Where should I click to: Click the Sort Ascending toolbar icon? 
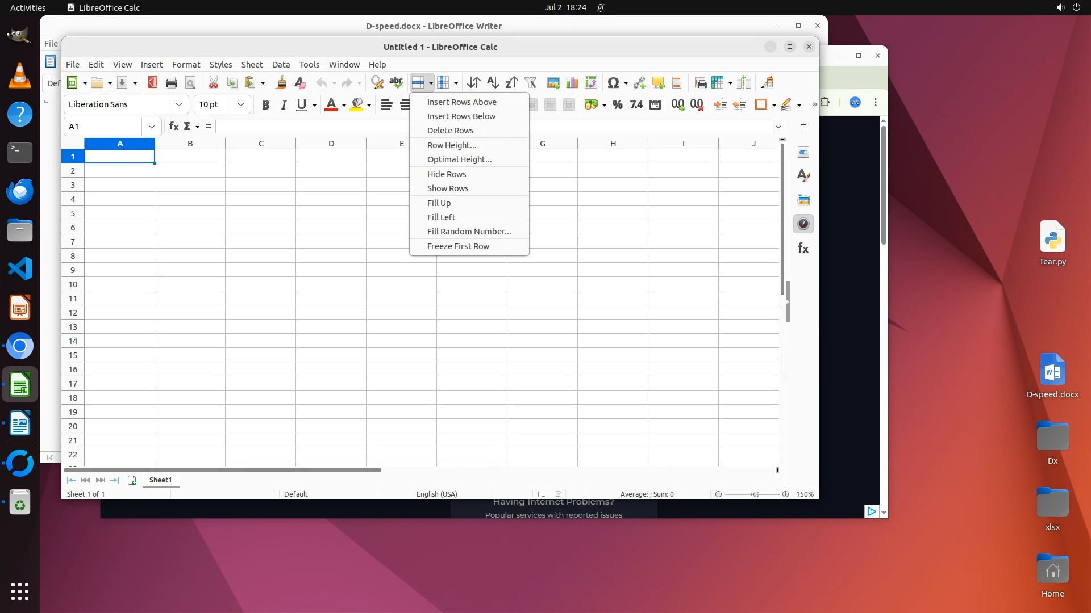tap(493, 83)
